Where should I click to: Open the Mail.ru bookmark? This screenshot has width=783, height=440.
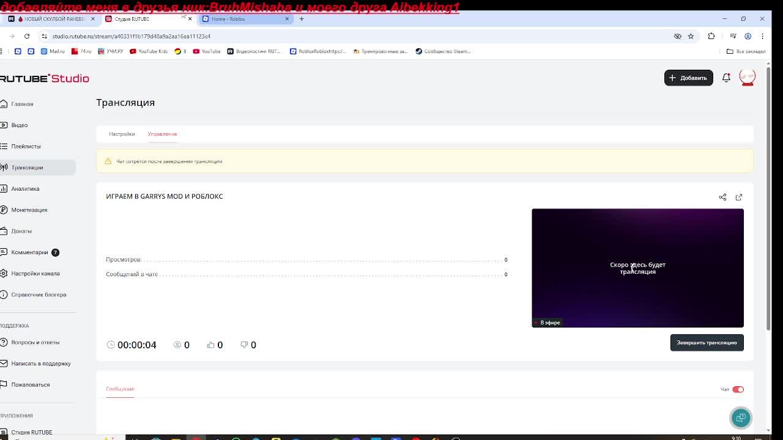pyautogui.click(x=53, y=51)
